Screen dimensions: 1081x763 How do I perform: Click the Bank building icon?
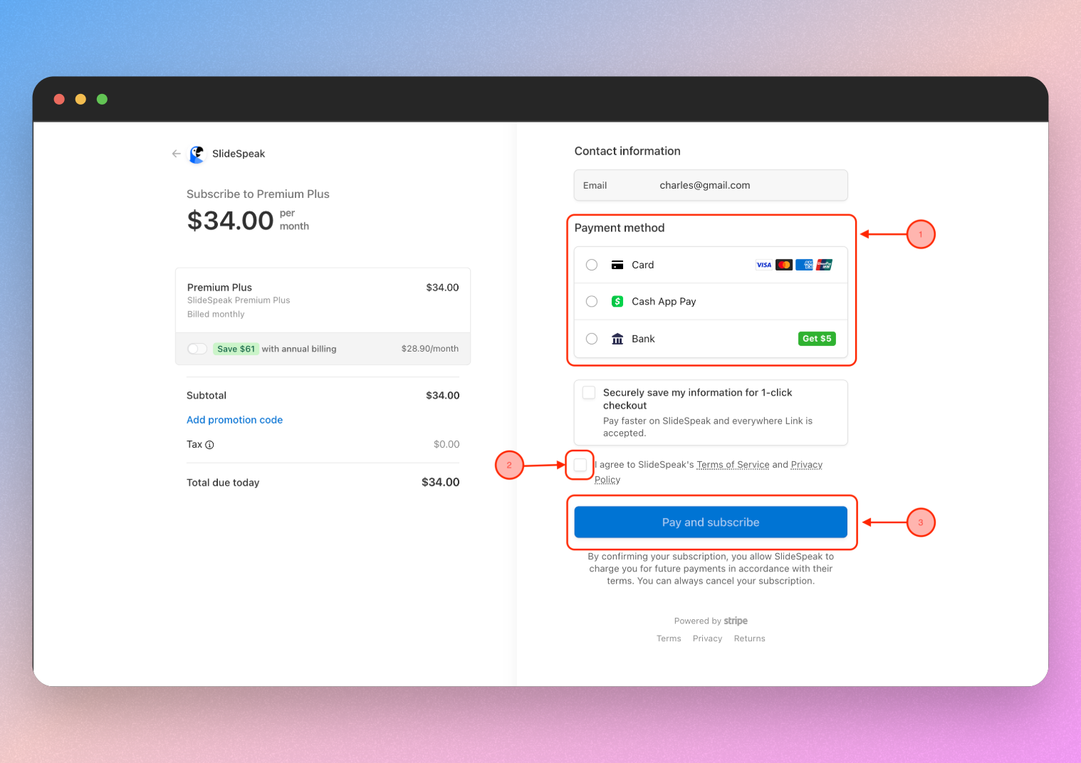617,339
